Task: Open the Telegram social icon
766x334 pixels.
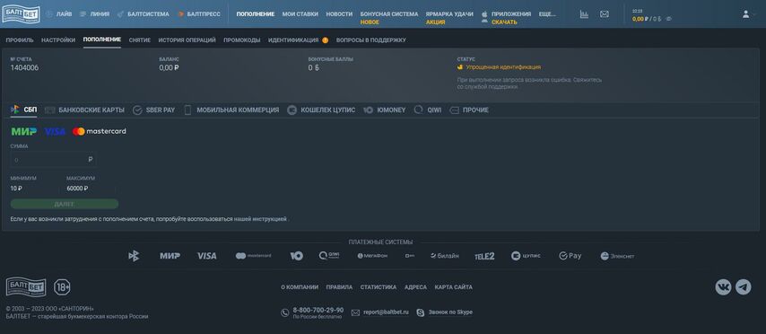Action: click(744, 287)
